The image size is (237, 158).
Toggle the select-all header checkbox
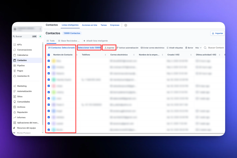[x=49, y=55]
